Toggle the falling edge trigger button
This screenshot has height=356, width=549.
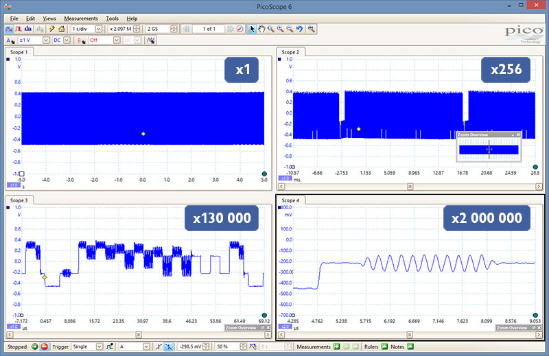point(169,347)
